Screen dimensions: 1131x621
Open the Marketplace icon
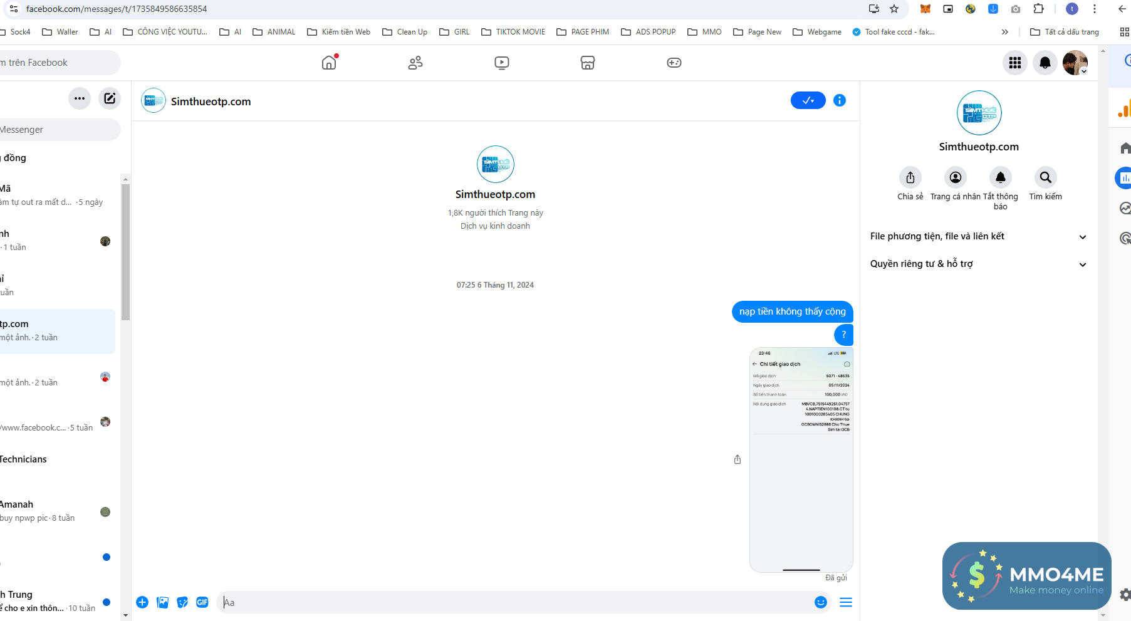(x=588, y=63)
